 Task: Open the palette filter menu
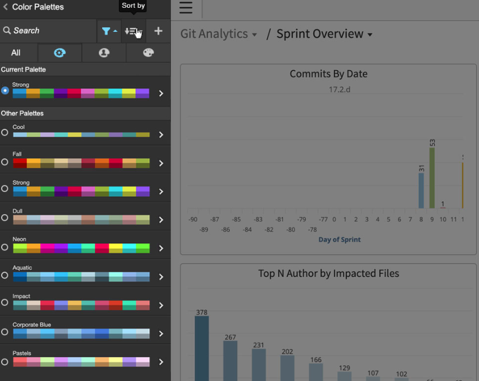(109, 31)
